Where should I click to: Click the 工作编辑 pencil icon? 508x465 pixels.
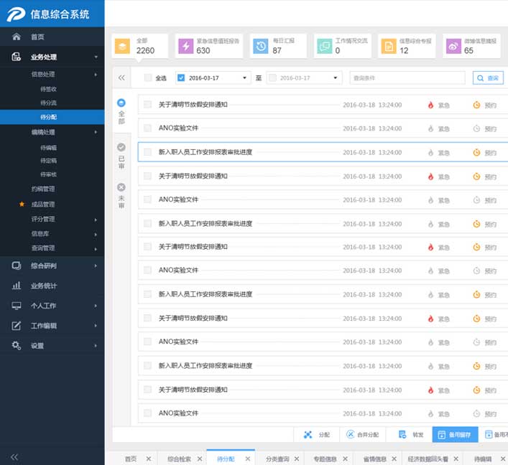click(x=17, y=326)
